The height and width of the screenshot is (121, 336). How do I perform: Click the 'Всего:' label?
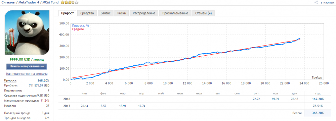(x=297, y=113)
